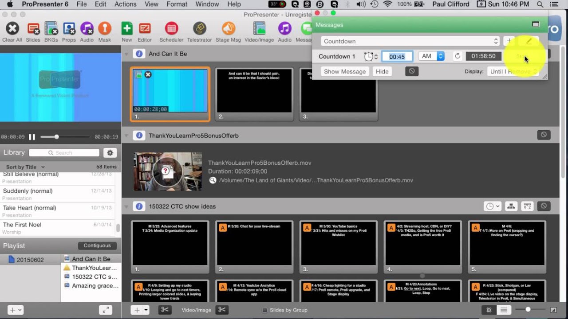The image size is (568, 319).
Task: Click the countdown time field showing 00:45
Action: [397, 56]
